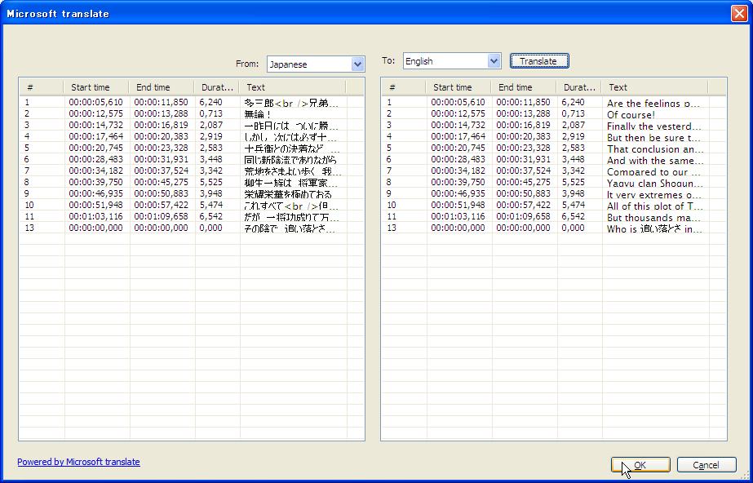Image resolution: width=753 pixels, height=483 pixels.
Task: Select translated text 'Of course!'
Action: click(631, 115)
